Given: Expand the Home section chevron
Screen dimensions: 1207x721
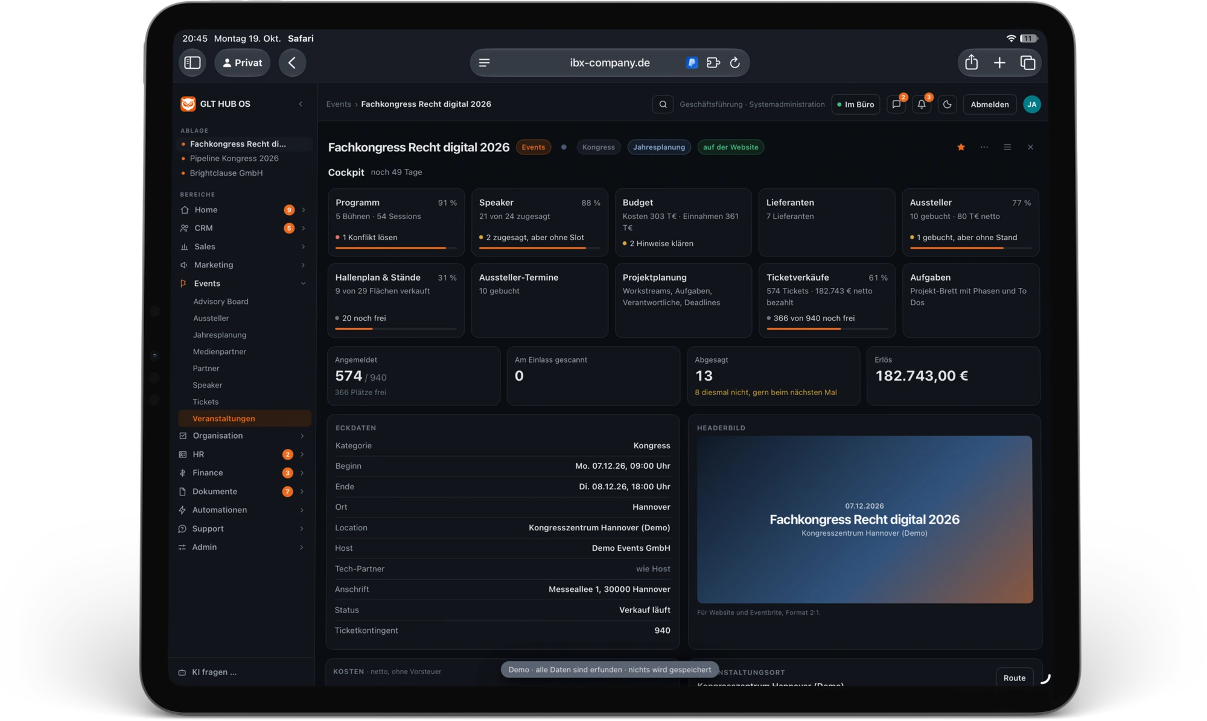Looking at the screenshot, I should click(x=303, y=210).
